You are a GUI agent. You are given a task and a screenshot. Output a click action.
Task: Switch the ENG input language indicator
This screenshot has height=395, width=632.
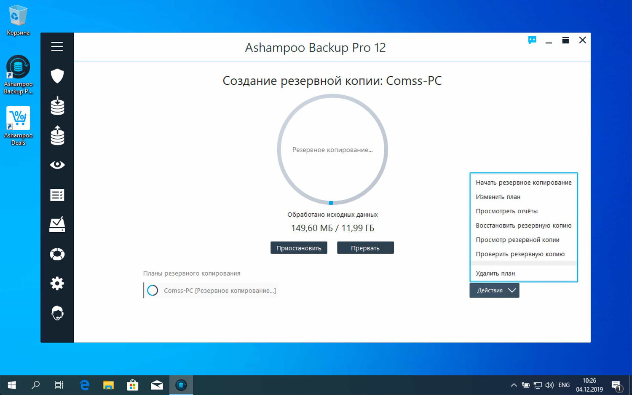tap(564, 385)
